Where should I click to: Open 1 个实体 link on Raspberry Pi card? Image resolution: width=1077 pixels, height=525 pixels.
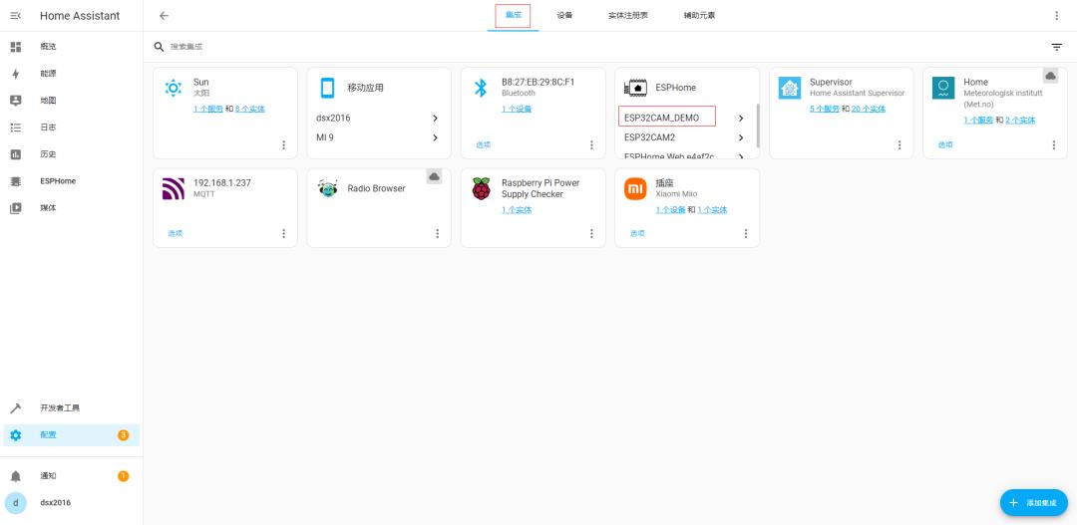pos(517,210)
